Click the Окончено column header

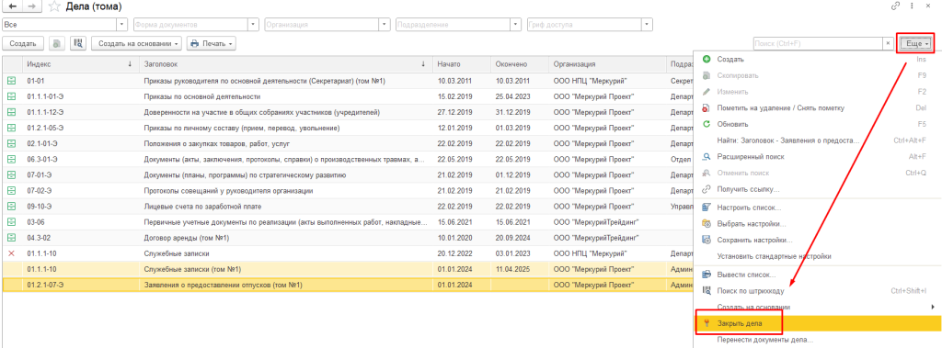pos(520,64)
